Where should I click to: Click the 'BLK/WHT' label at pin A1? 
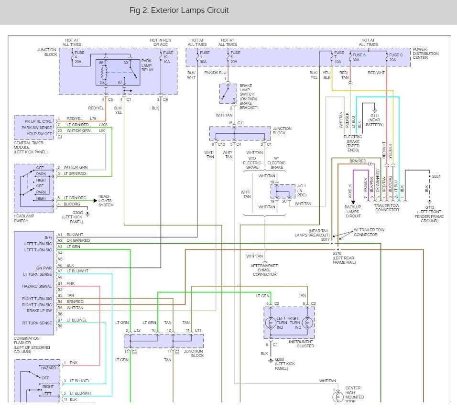pos(75,235)
